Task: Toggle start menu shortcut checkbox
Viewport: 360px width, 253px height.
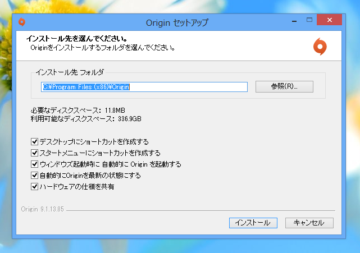Action: click(x=34, y=153)
